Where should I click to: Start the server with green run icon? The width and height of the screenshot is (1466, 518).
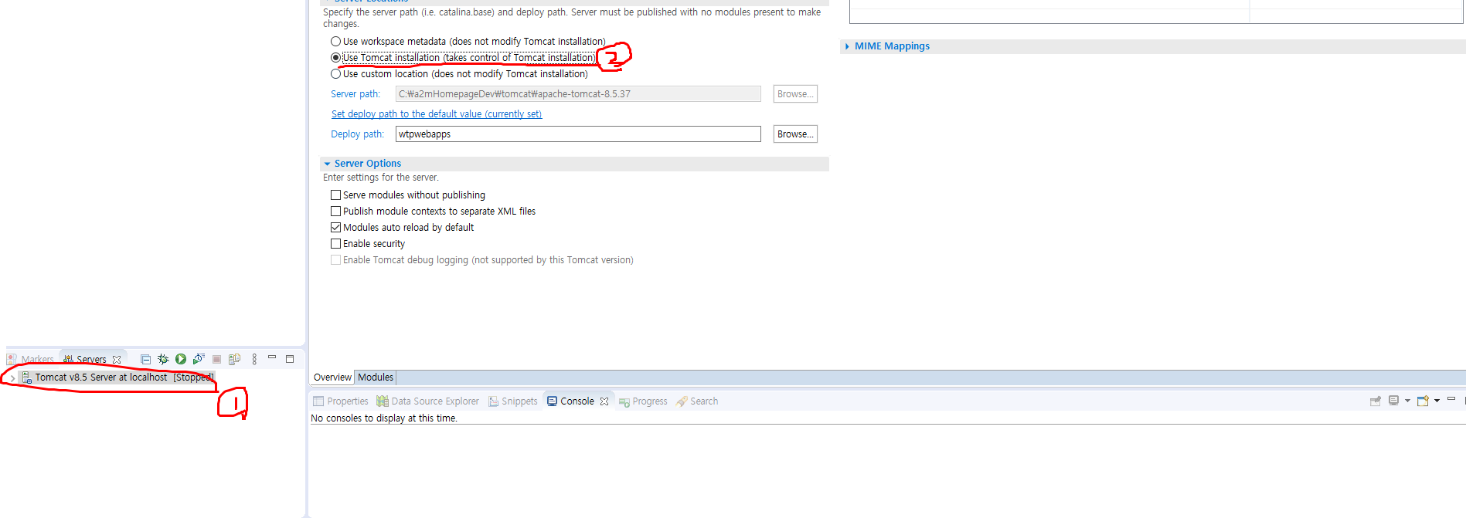[x=181, y=359]
